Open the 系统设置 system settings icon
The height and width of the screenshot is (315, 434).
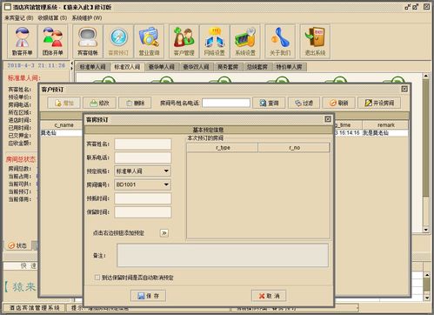(245, 41)
